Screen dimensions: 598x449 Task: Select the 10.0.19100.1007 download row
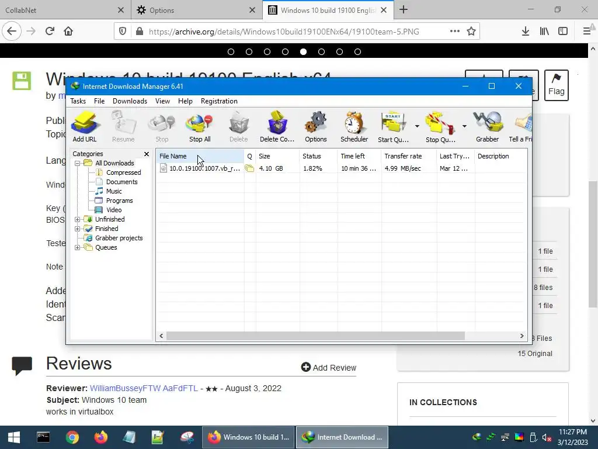[x=341, y=168]
